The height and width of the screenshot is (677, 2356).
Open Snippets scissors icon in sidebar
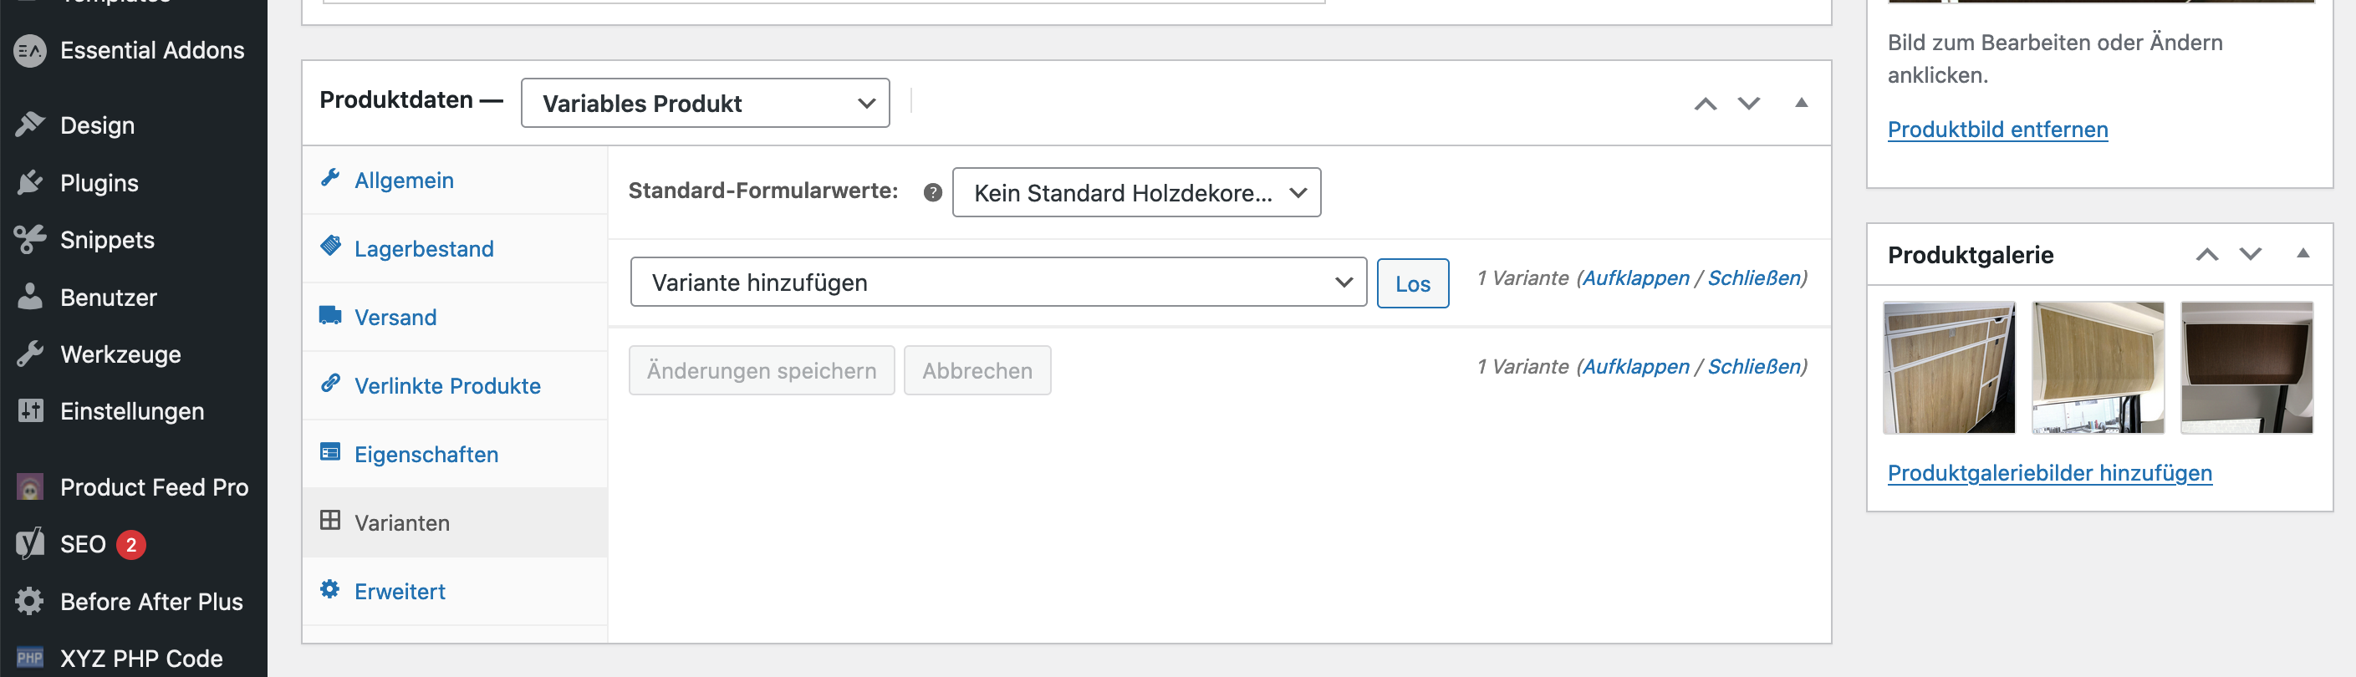coord(29,240)
